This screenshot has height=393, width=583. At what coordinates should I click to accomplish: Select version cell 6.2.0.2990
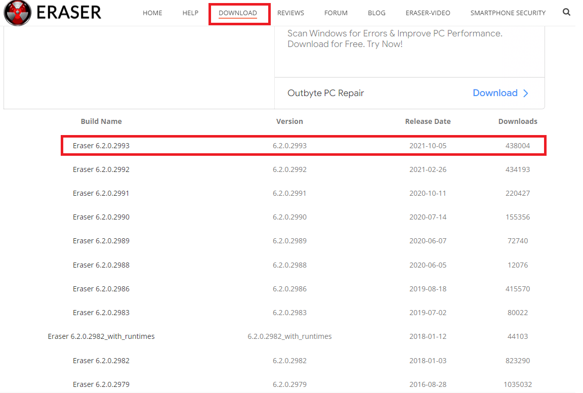click(289, 217)
